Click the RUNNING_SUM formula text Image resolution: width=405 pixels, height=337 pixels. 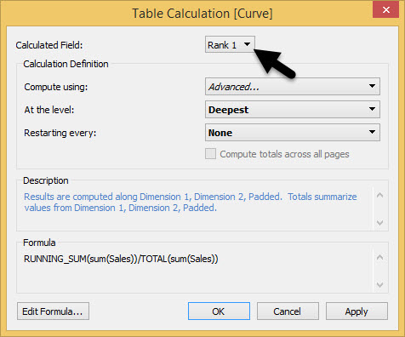click(121, 259)
